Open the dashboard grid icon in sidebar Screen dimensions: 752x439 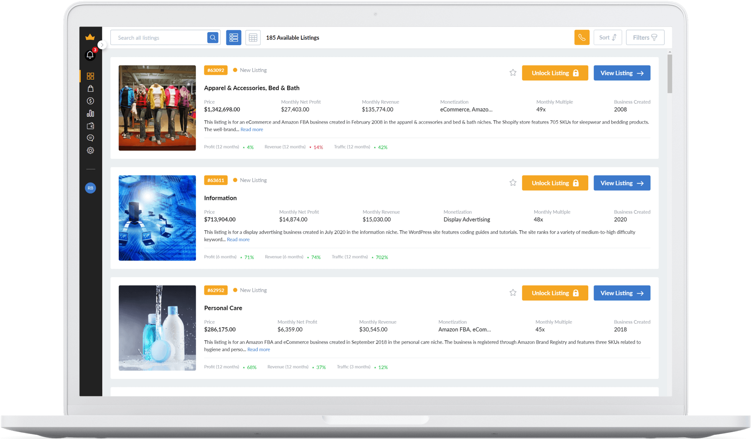(x=90, y=76)
